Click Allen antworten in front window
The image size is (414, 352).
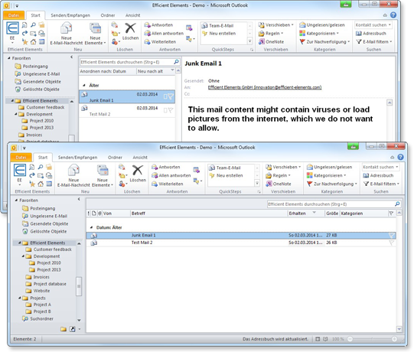pyautogui.click(x=171, y=175)
